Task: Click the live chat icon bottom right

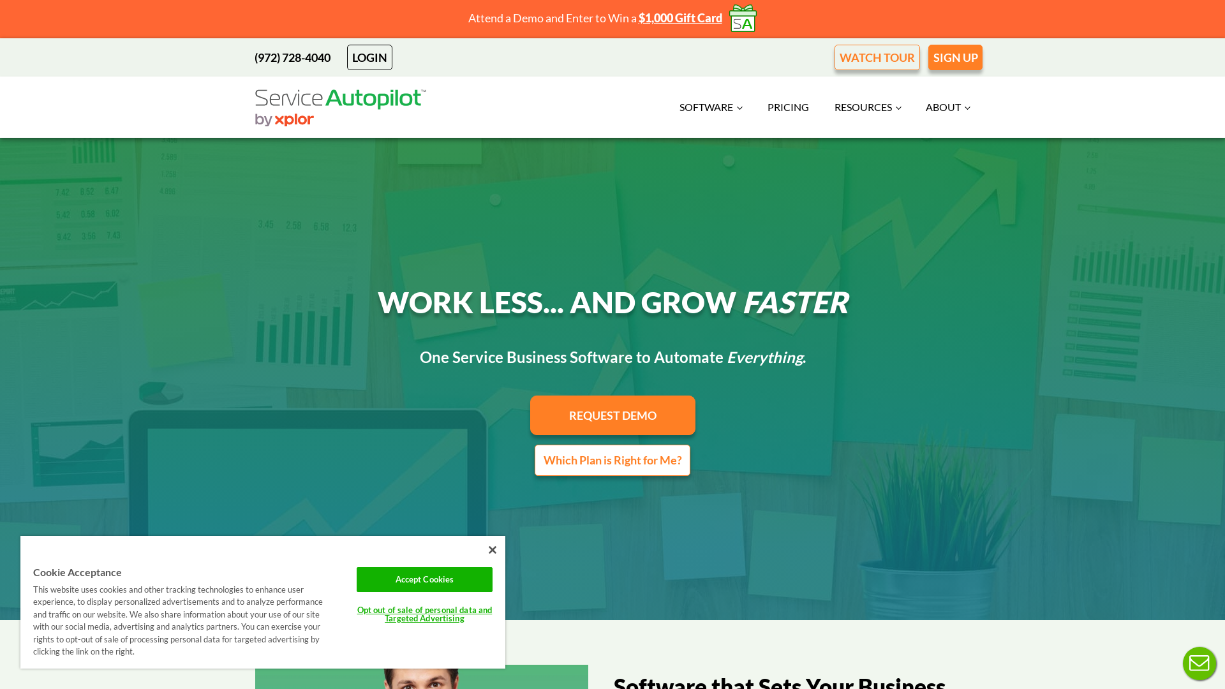Action: [x=1199, y=663]
